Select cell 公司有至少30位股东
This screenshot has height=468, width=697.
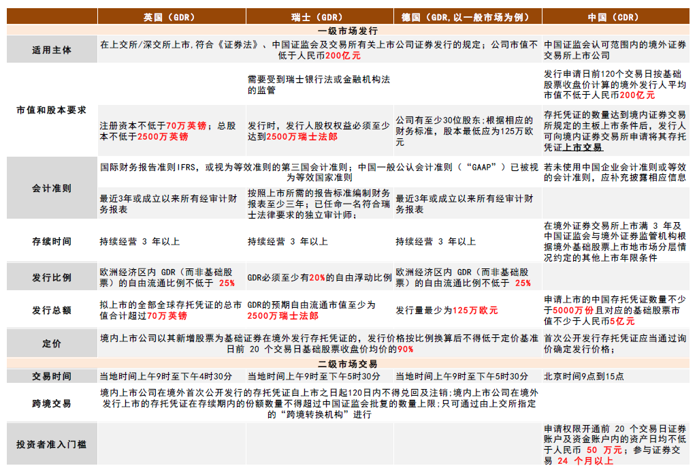[467, 130]
